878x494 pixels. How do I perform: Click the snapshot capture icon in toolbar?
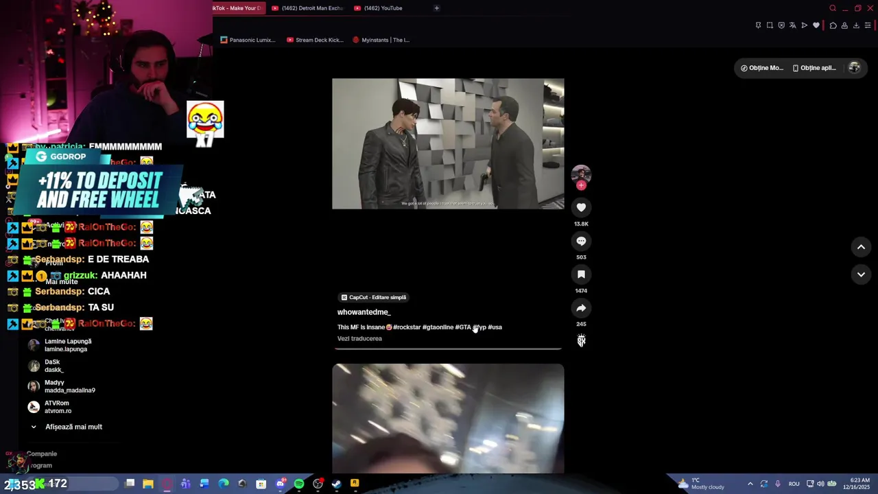coord(770,25)
